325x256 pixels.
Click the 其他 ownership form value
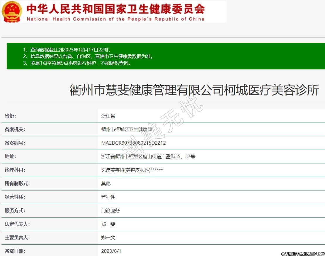click(x=106, y=183)
